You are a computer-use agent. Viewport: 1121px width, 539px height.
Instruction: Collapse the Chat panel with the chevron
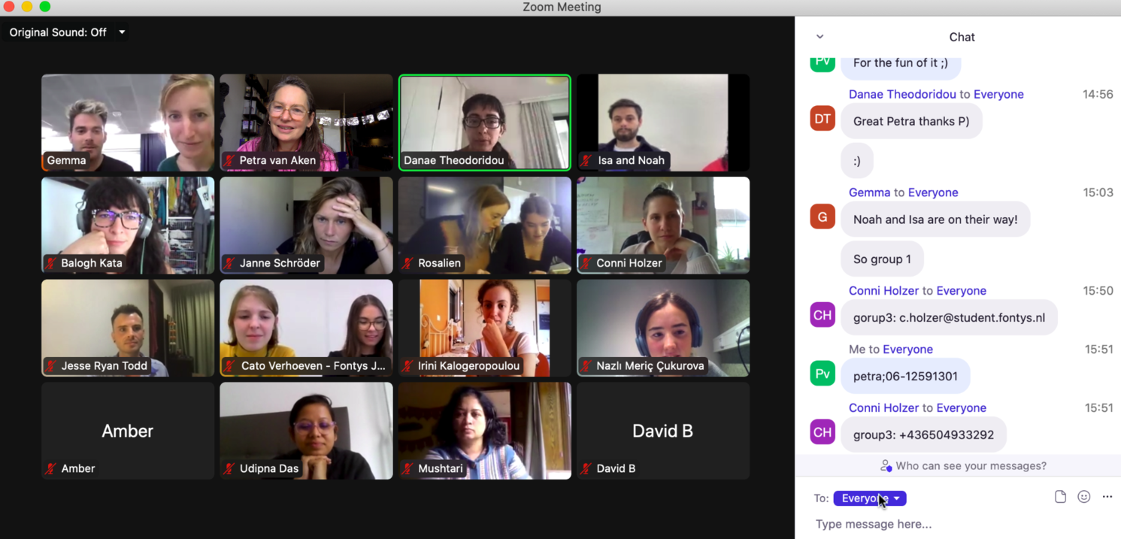[x=820, y=37]
